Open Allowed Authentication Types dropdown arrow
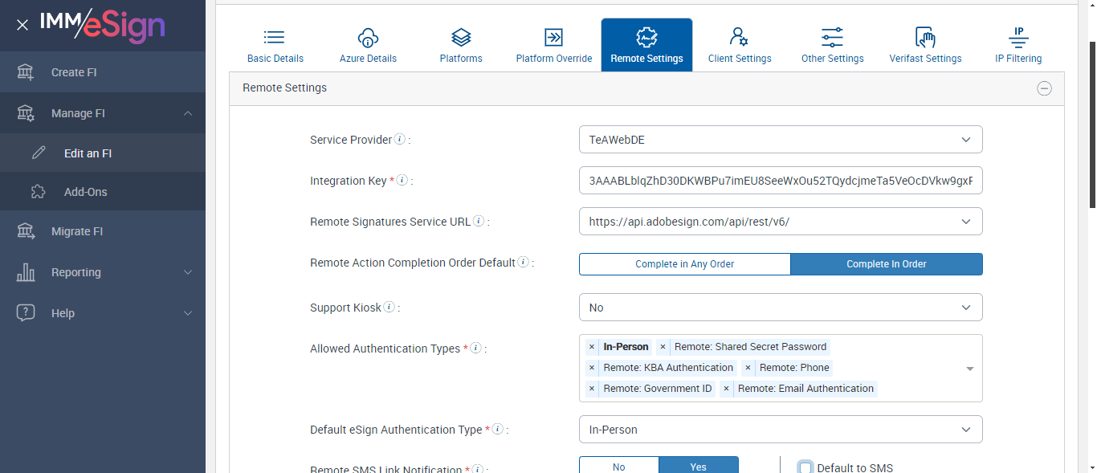This screenshot has width=1097, height=473. pos(969,369)
